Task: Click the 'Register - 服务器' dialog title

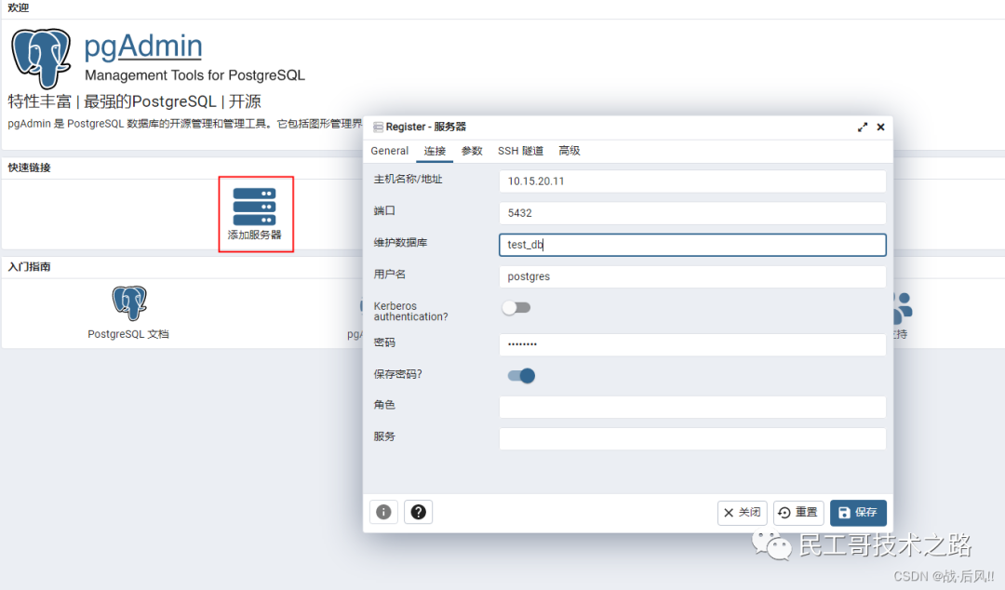Action: coord(425,127)
